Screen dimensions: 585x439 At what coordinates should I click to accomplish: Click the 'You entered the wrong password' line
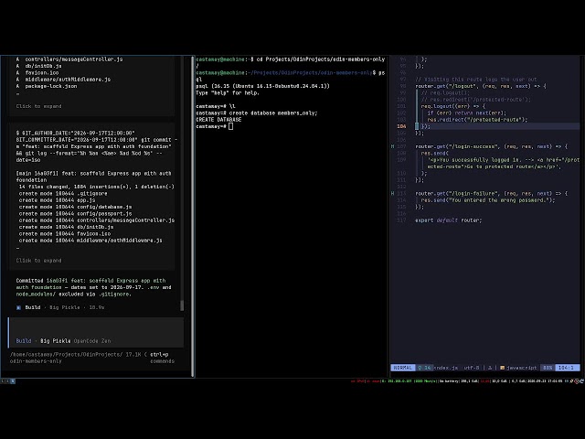click(488, 200)
